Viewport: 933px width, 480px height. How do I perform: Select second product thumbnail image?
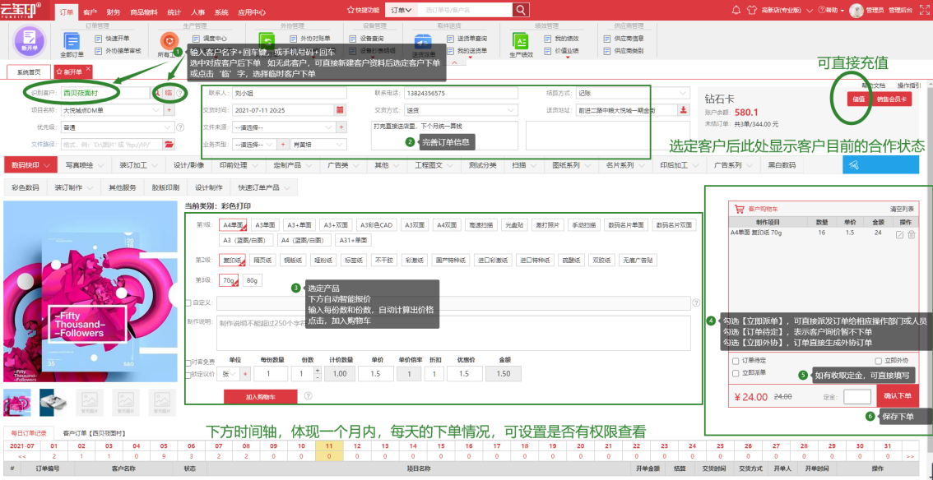54,402
